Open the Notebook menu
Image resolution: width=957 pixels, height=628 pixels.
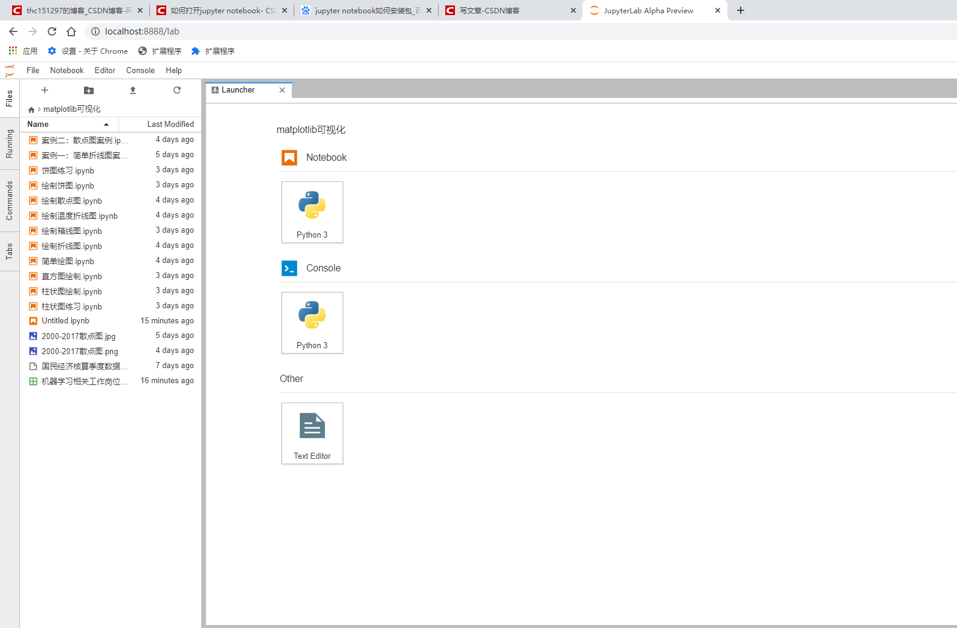coord(67,70)
